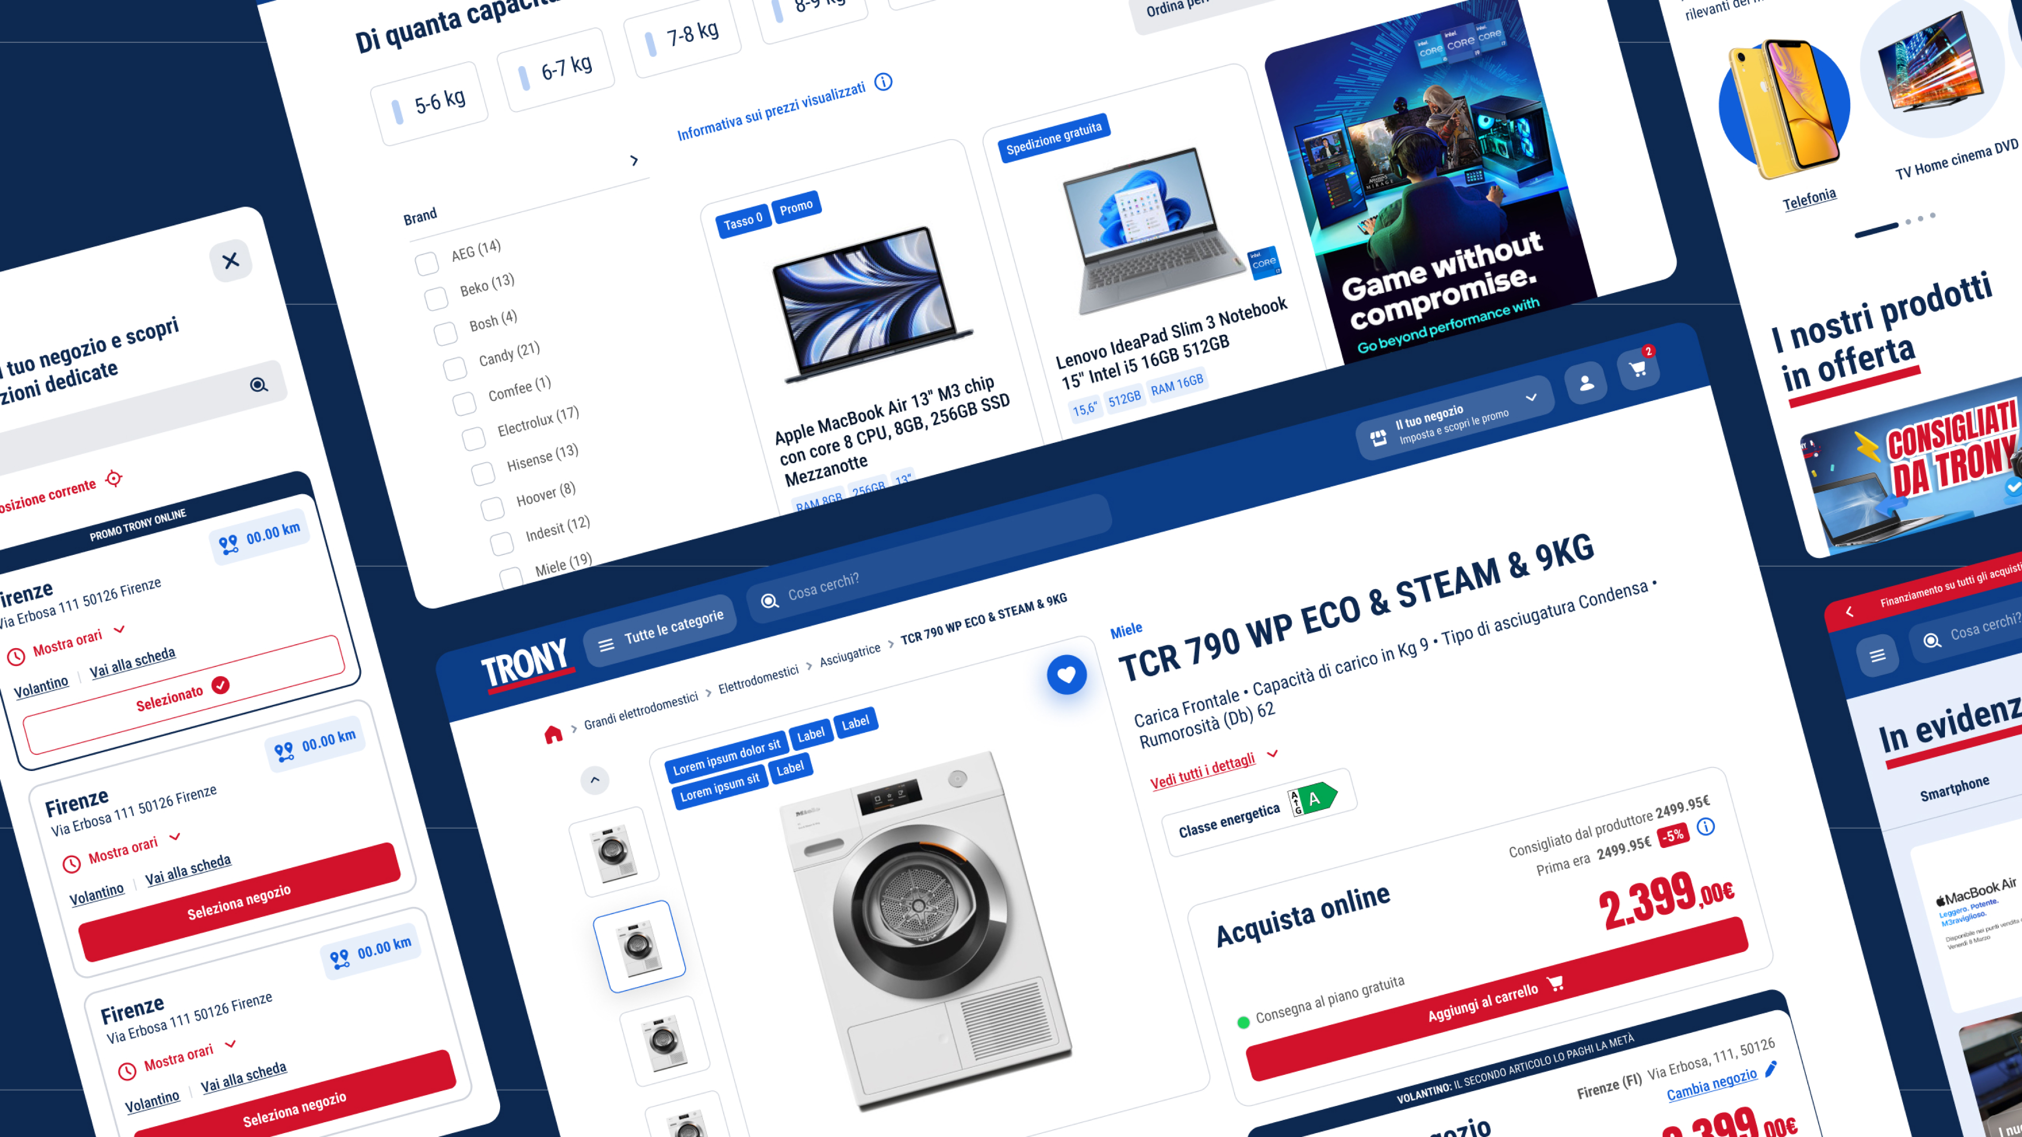Click the current position target icon
This screenshot has width=2022, height=1137.
coord(115,478)
